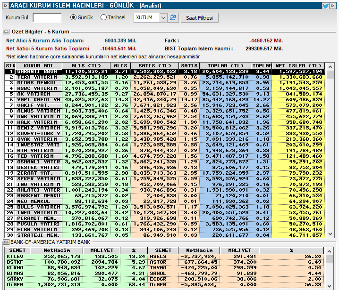Select the SEKER YATIRIM row

[x=164, y=179]
